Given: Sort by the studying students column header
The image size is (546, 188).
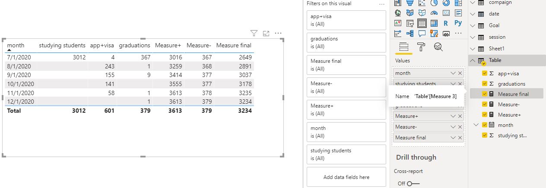Looking at the screenshot, I should 62,45.
